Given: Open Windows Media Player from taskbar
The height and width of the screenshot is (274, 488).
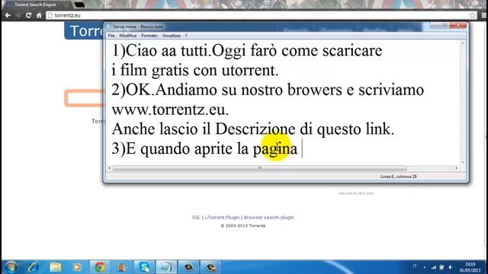Looking at the screenshot, I should pos(77,267).
